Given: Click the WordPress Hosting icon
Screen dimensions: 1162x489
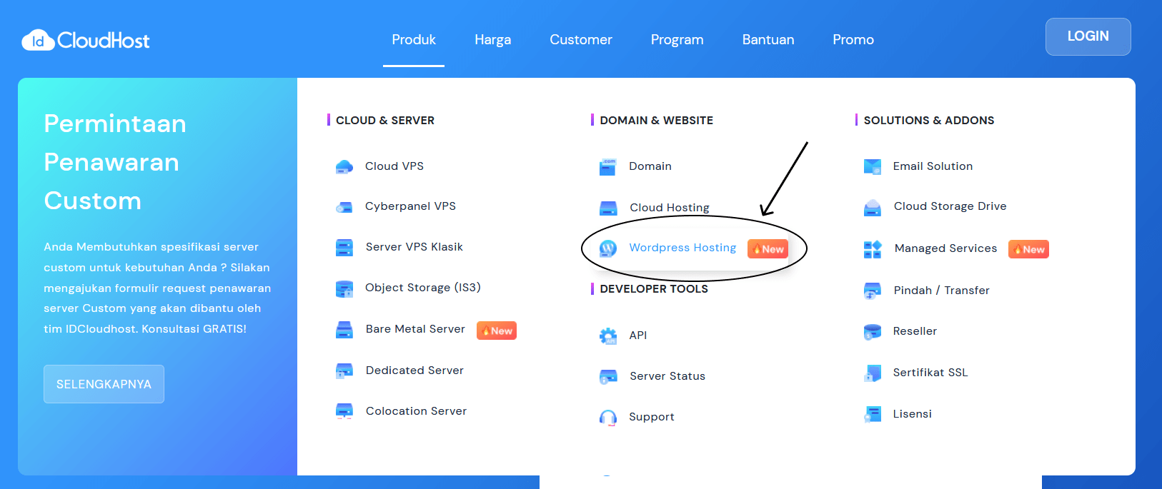Looking at the screenshot, I should point(608,248).
